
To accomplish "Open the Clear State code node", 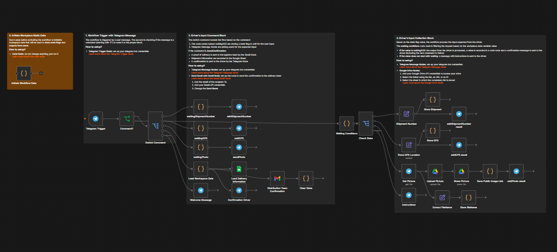I will 306,178.
